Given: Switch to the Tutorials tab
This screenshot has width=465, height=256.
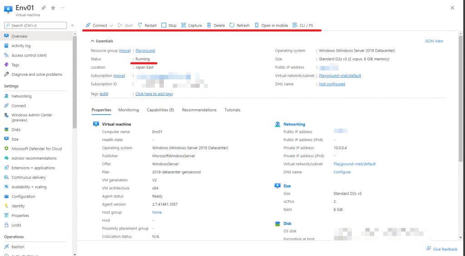Looking at the screenshot, I should [232, 110].
